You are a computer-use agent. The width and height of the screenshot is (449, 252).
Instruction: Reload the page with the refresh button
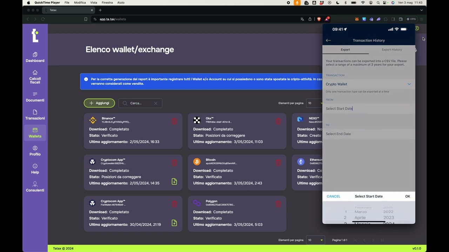(x=43, y=19)
